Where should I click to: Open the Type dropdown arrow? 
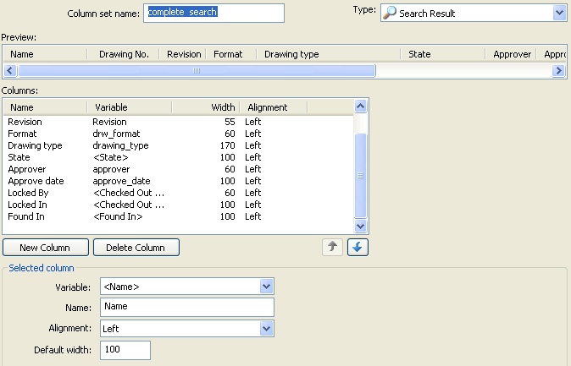coord(559,13)
